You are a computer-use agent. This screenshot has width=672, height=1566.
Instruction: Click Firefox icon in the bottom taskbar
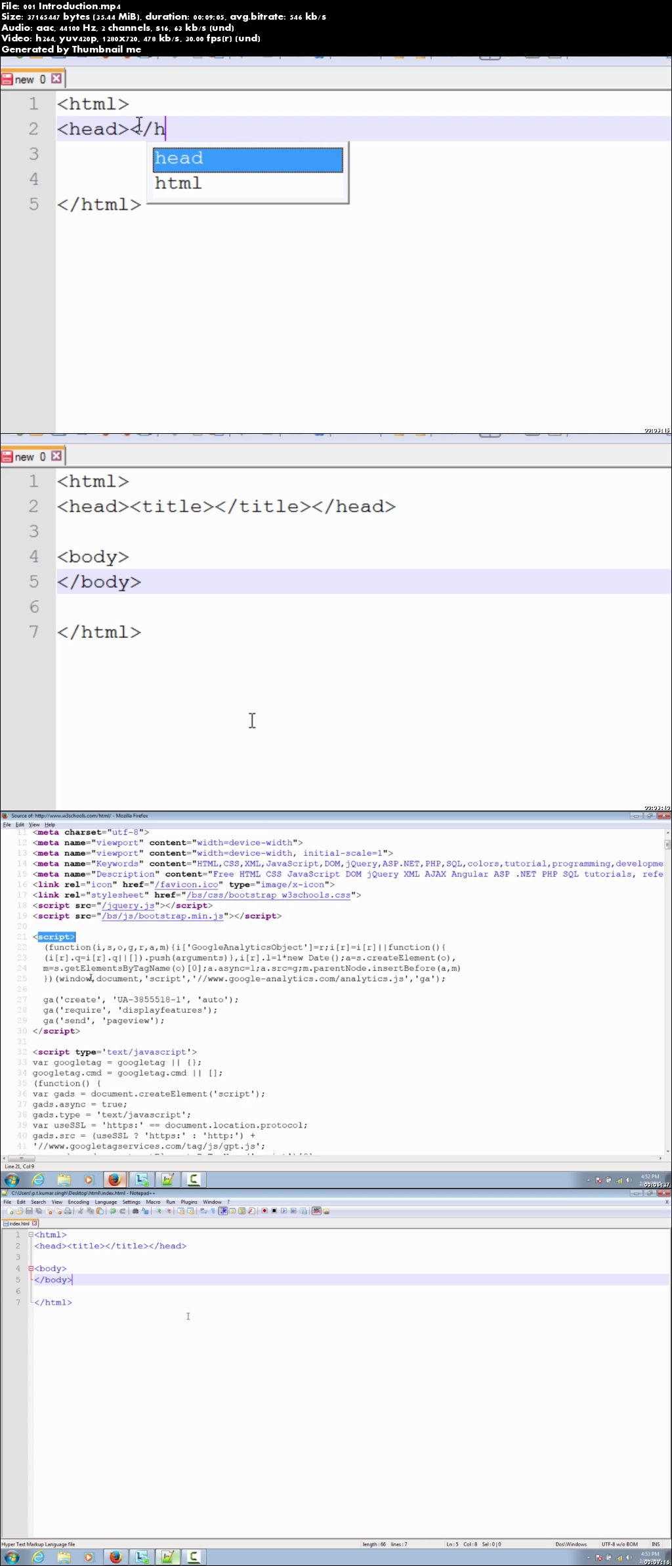pos(115,1557)
